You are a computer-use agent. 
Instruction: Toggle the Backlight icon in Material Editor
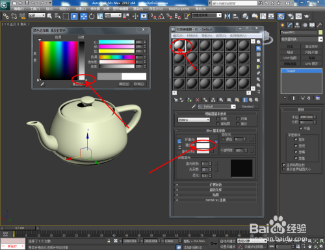[x=259, y=48]
